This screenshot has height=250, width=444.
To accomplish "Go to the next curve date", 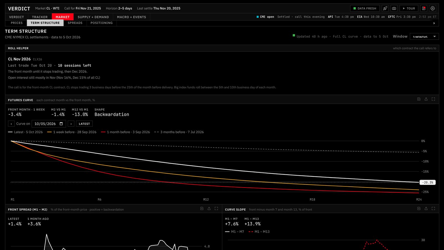I will pos(71,124).
